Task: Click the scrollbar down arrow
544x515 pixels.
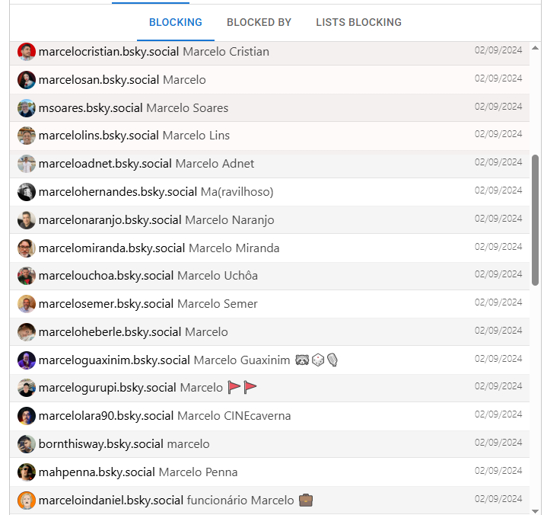Action: [x=536, y=510]
